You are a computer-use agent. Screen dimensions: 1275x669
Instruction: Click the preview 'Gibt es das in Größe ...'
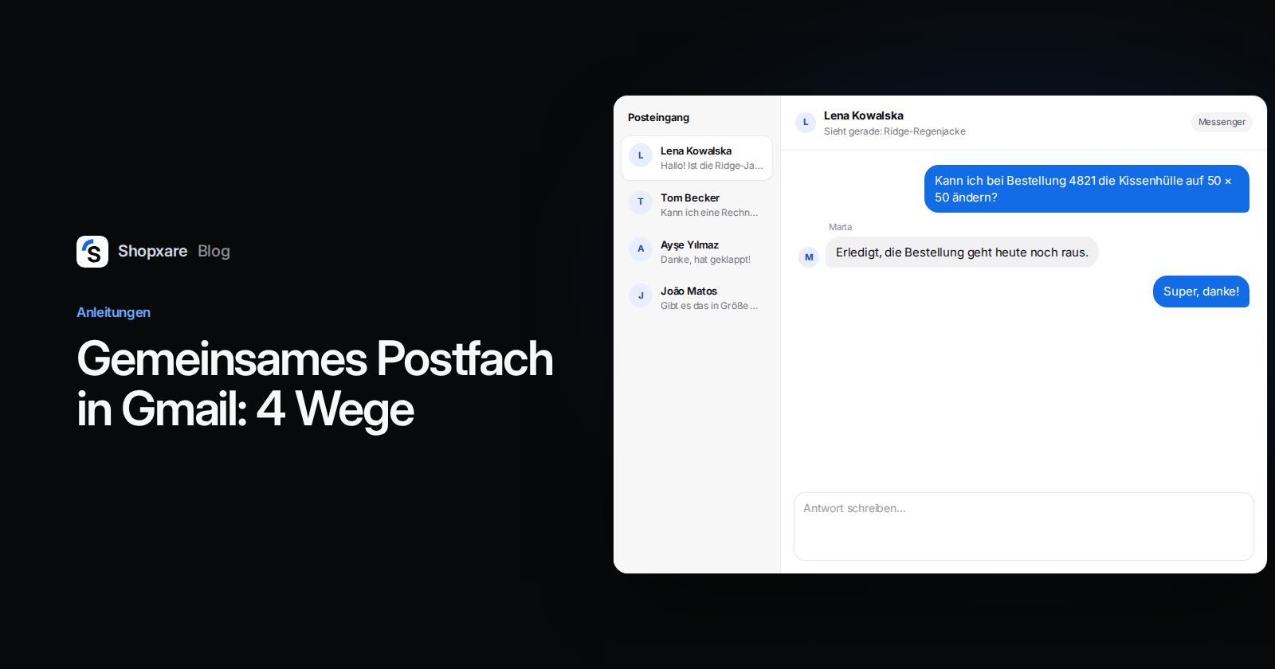(x=709, y=306)
